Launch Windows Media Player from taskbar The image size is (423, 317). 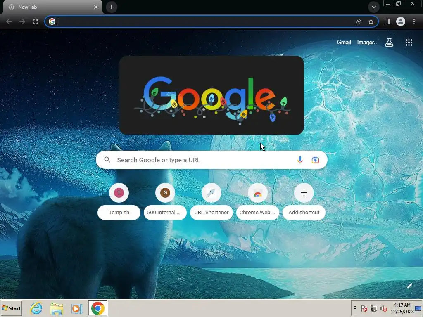[x=76, y=308]
